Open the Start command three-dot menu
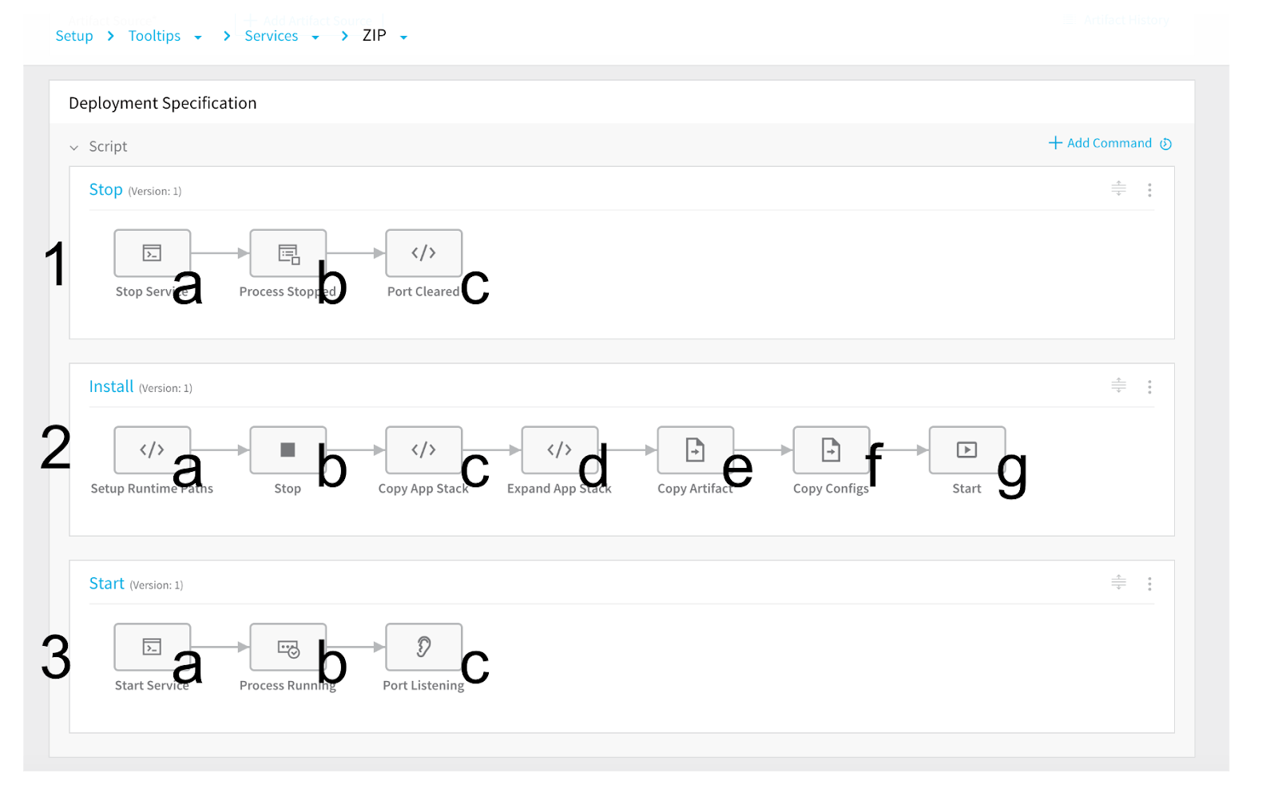The image size is (1278, 808). pyautogui.click(x=1149, y=584)
